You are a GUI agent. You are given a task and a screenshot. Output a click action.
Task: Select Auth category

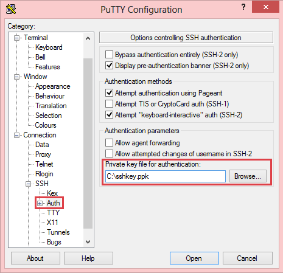(53, 203)
